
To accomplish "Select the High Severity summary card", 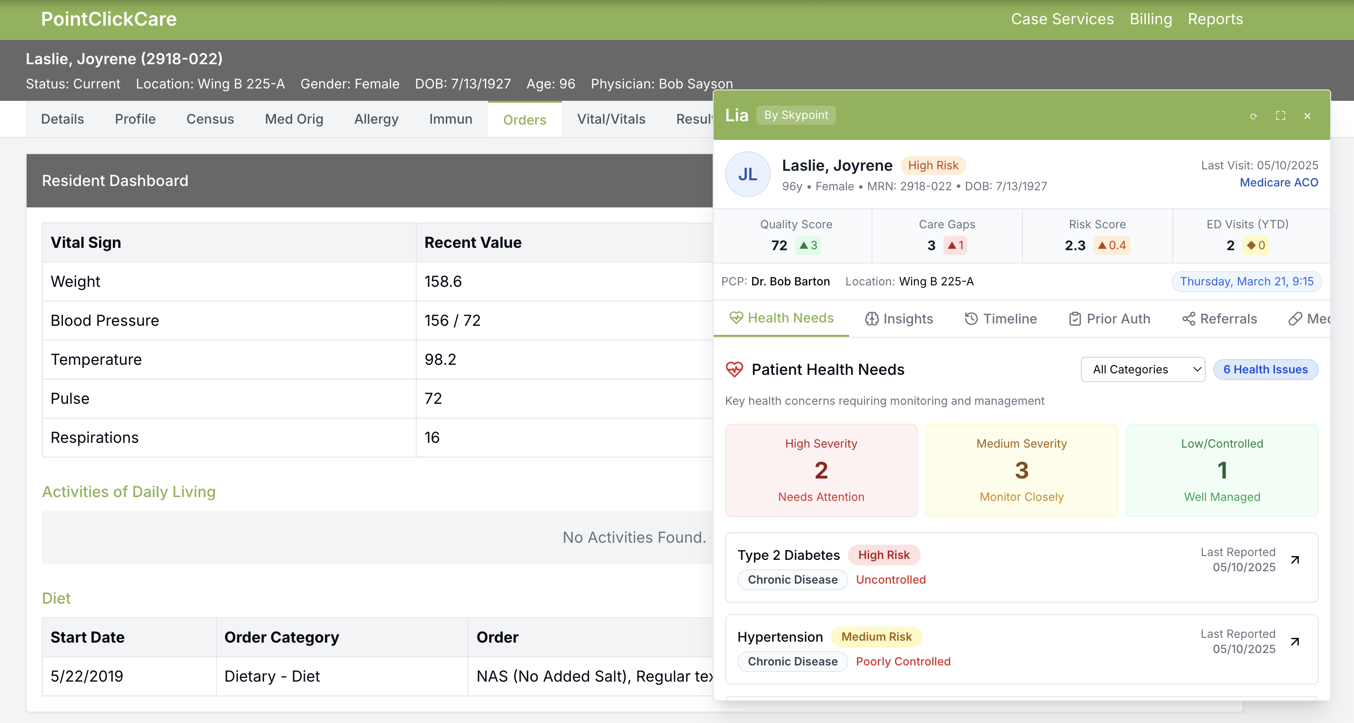I will pyautogui.click(x=821, y=470).
